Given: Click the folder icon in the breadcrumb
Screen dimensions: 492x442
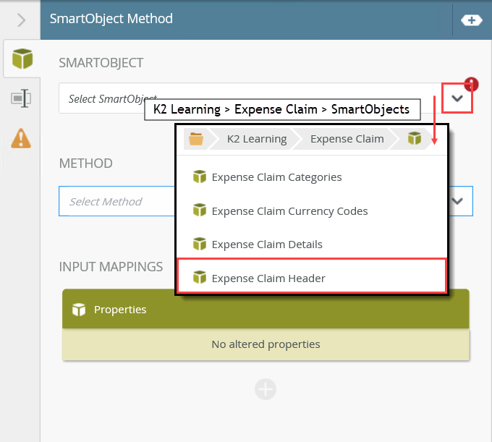Looking at the screenshot, I should pyautogui.click(x=195, y=139).
